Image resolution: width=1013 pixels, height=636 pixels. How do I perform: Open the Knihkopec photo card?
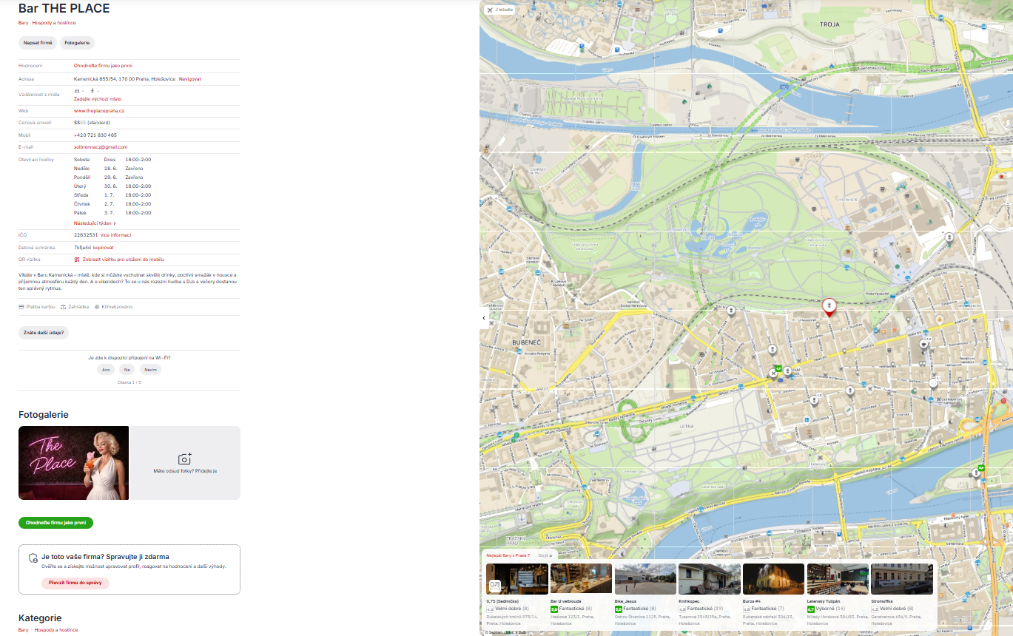tap(710, 579)
